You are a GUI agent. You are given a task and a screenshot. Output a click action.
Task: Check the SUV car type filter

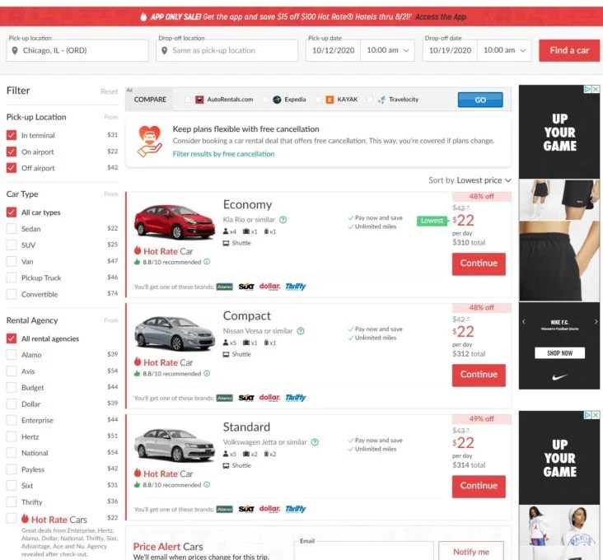[x=12, y=245]
